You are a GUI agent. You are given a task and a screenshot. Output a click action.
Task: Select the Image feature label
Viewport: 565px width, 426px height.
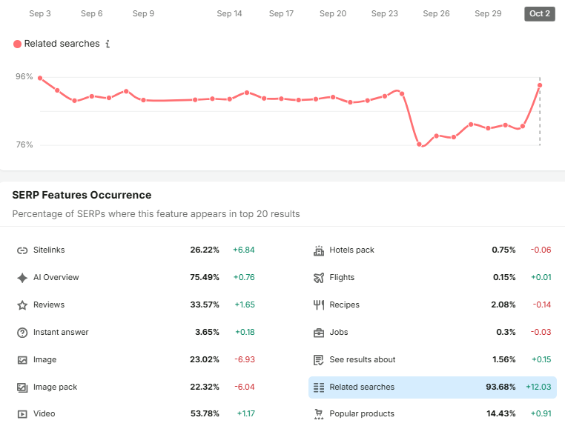44,359
